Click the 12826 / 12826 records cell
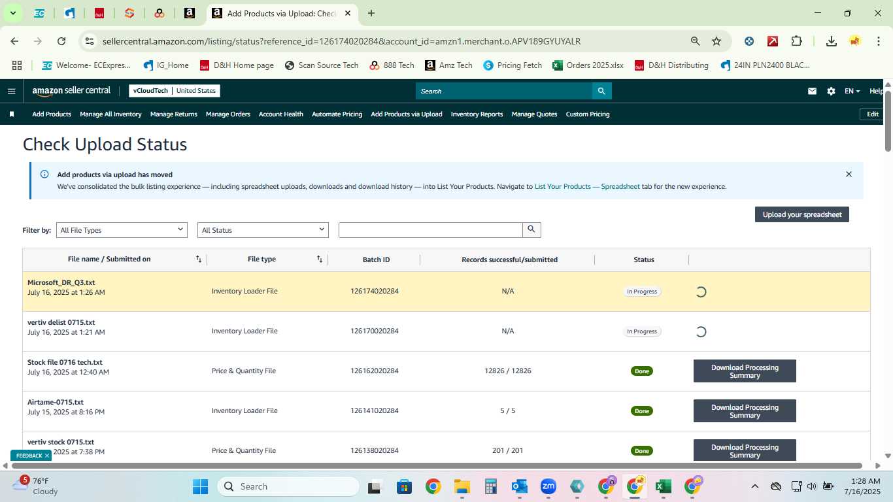Screen dimensions: 893x502 tap(508, 371)
